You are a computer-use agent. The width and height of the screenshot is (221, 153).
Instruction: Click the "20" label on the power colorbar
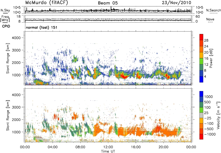206,52
